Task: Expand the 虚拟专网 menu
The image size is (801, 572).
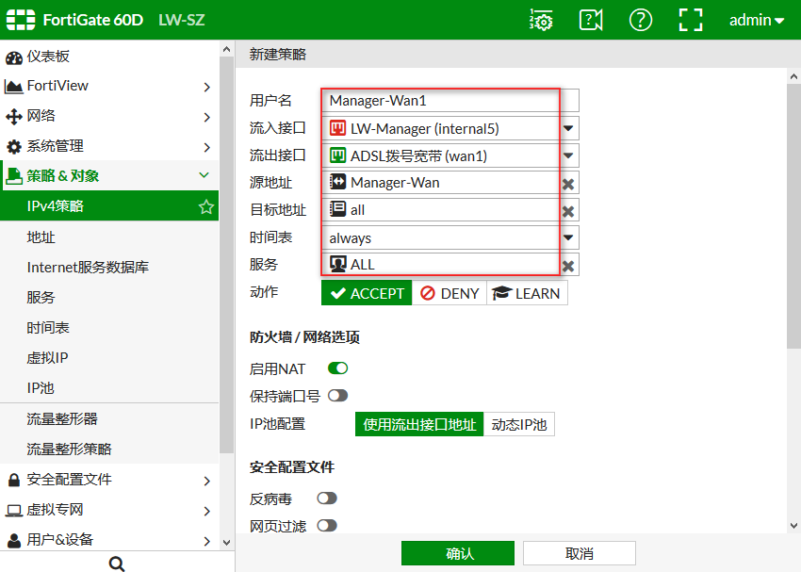Action: coord(207,512)
